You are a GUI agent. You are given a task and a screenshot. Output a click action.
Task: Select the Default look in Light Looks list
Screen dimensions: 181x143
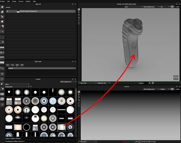42,68
